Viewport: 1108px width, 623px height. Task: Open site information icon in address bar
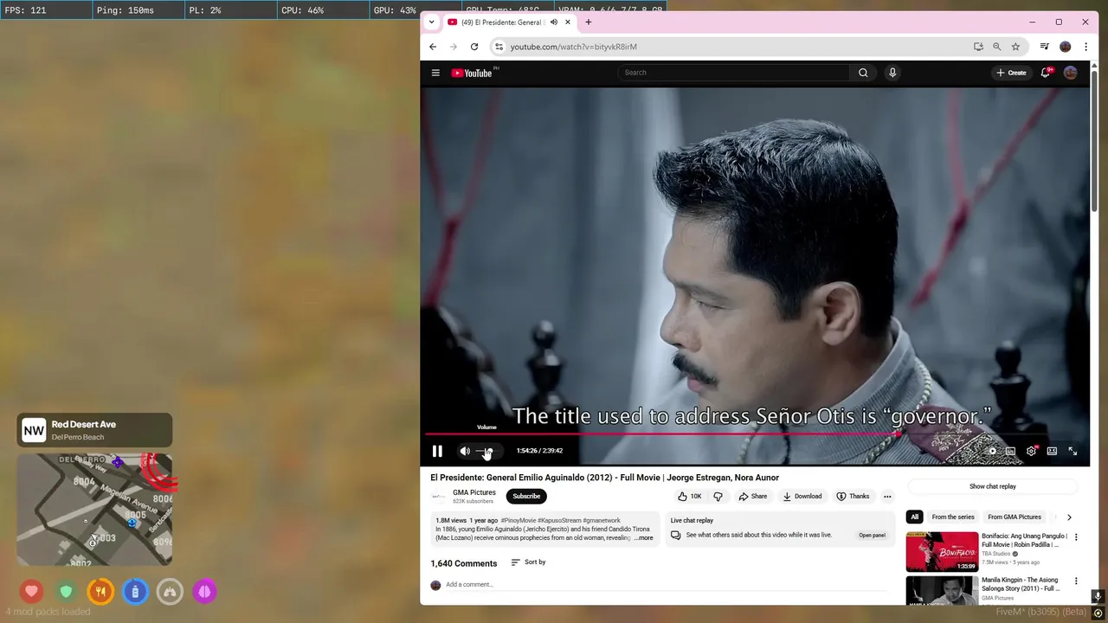[x=499, y=47]
